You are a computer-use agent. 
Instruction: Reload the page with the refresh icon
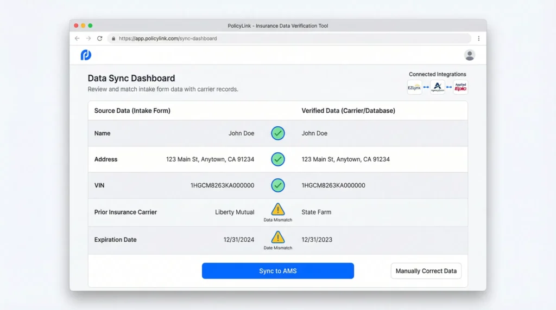click(100, 38)
